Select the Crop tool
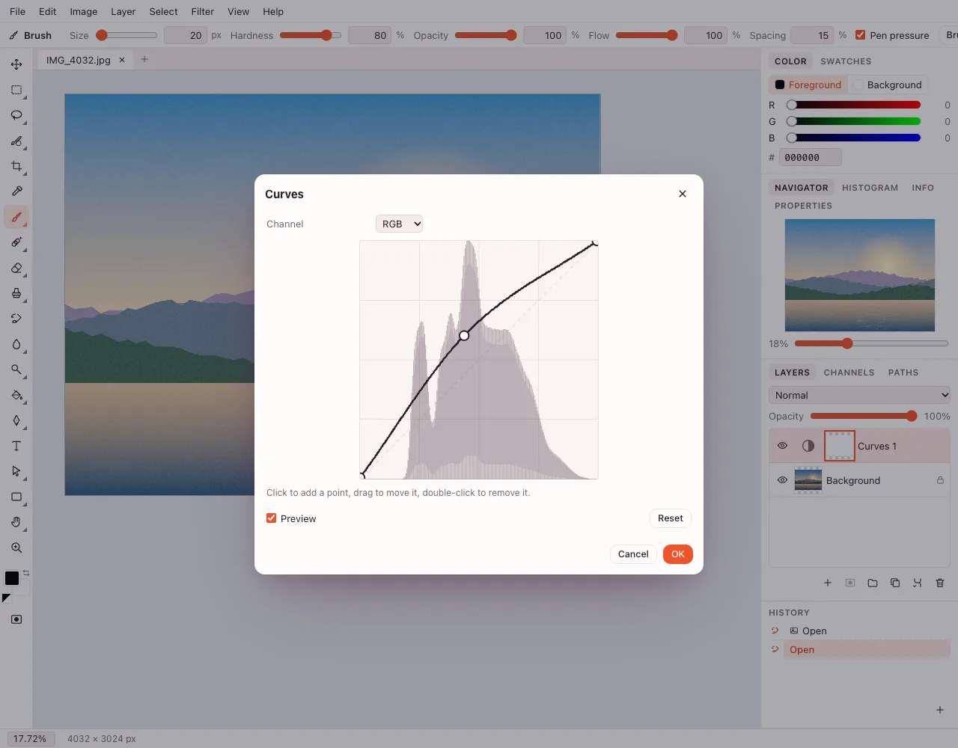The height and width of the screenshot is (748, 958). 16,166
